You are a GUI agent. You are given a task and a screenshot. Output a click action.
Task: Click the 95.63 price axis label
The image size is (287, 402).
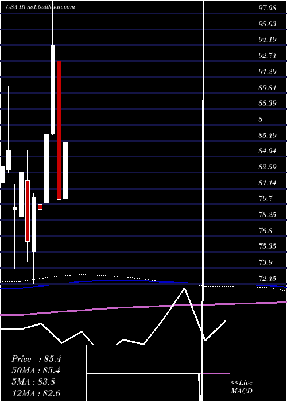(x=267, y=24)
